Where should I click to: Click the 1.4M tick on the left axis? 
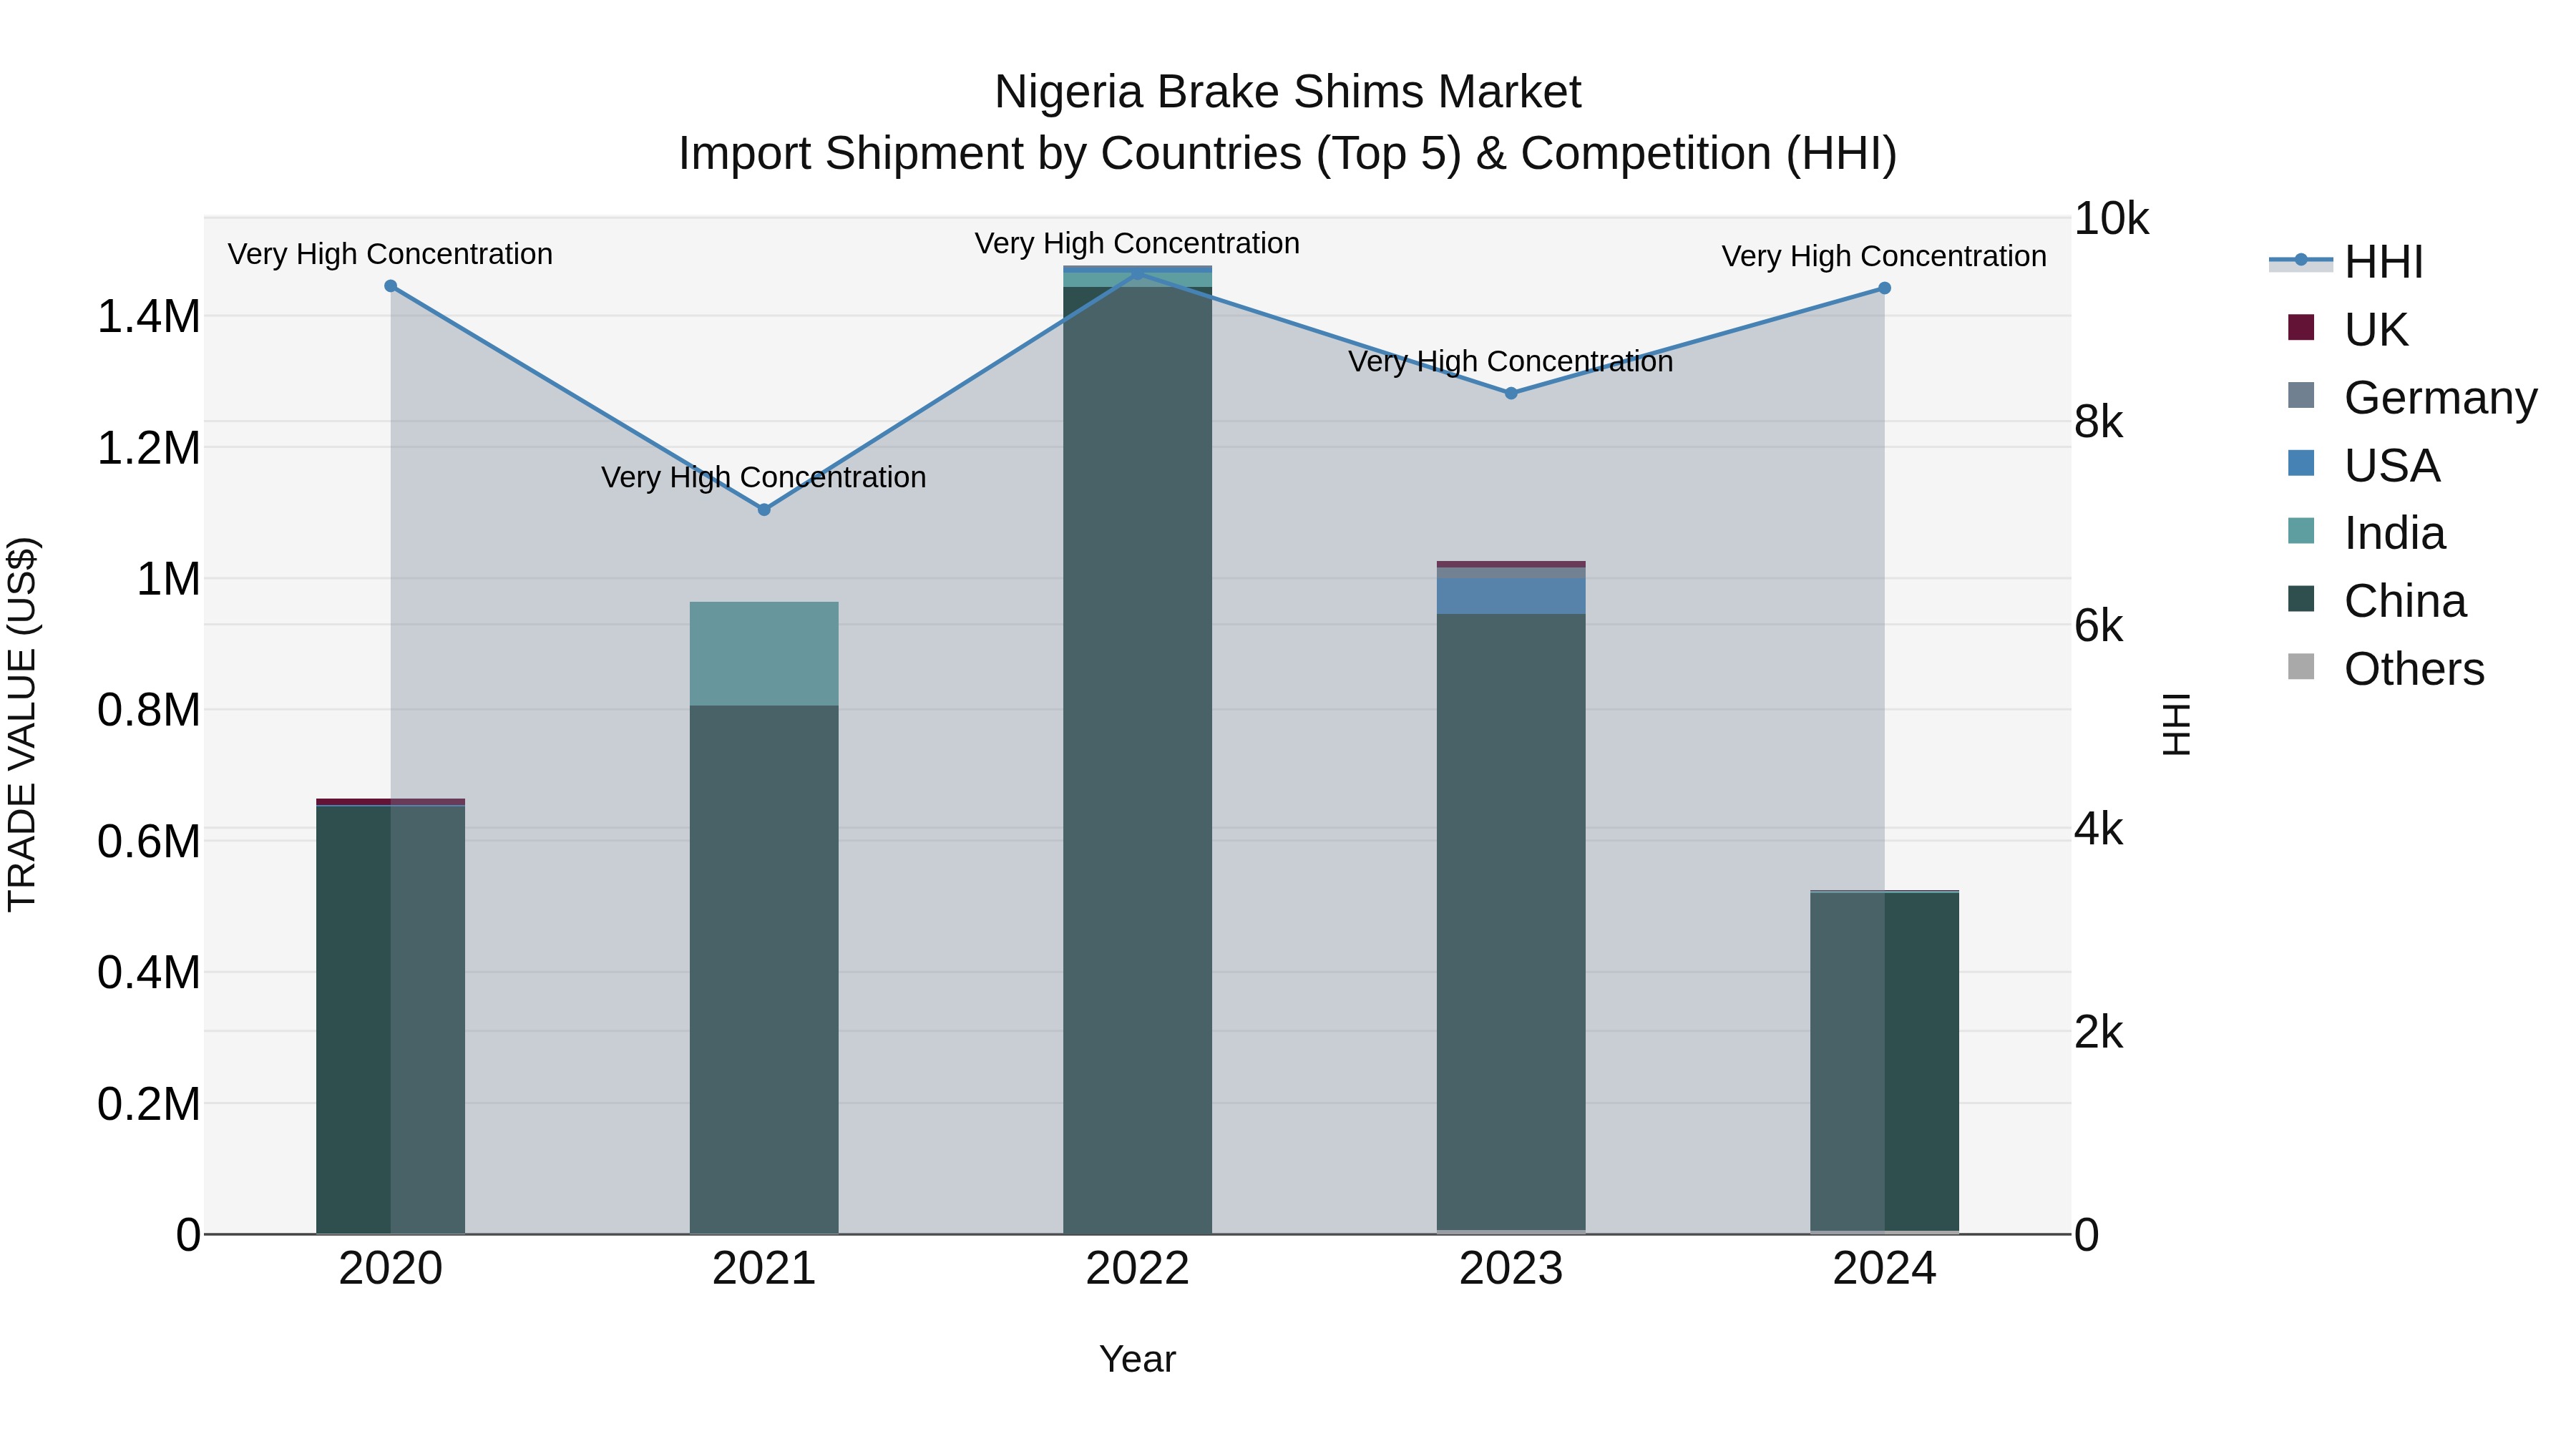pyautogui.click(x=149, y=317)
